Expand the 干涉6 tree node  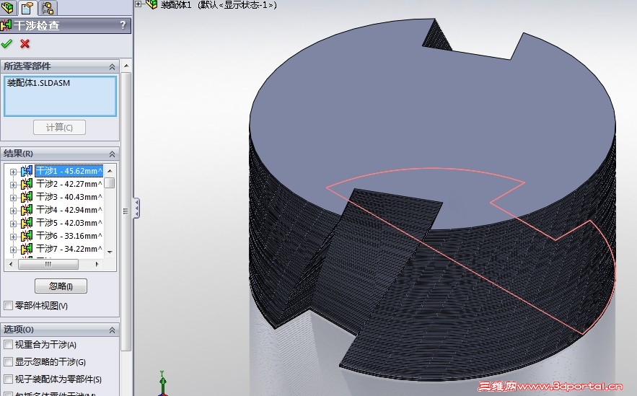pos(13,237)
